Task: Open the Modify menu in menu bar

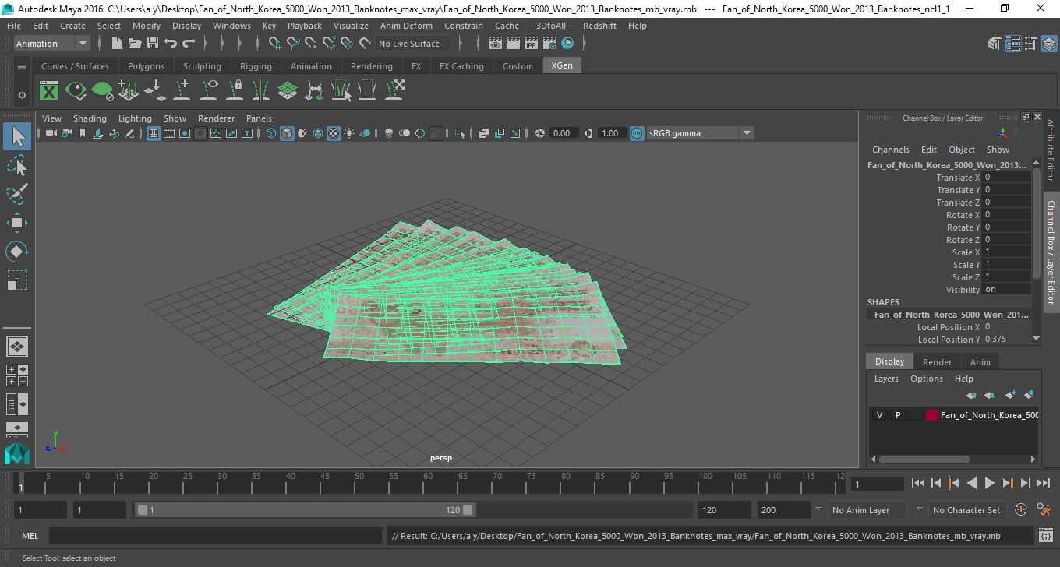Action: [x=147, y=26]
